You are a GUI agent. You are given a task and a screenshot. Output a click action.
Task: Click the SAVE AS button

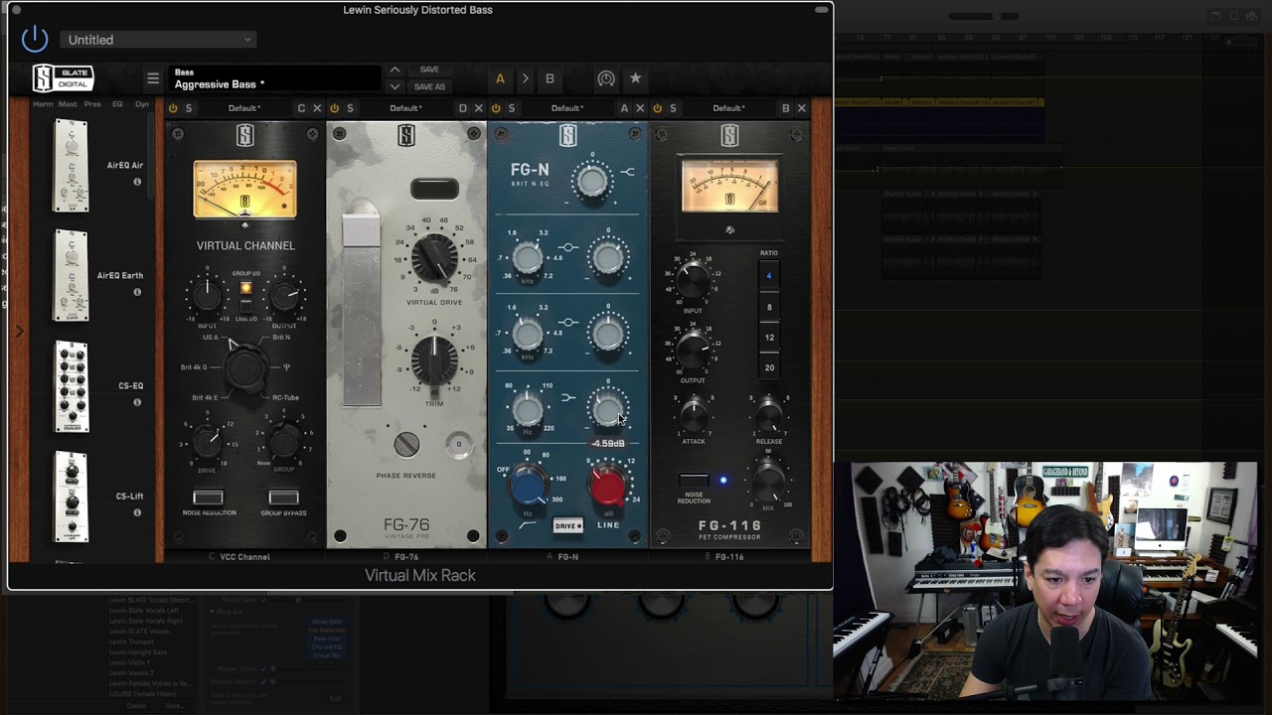[429, 86]
